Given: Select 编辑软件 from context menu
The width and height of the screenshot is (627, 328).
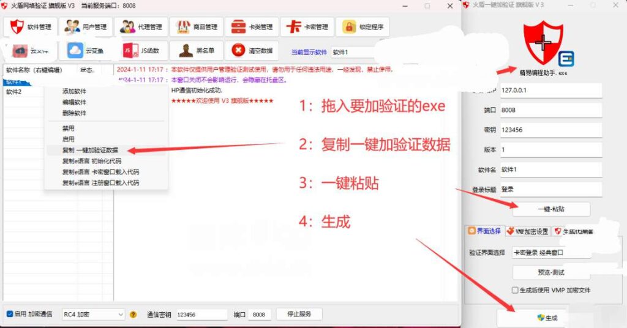Looking at the screenshot, I should tap(74, 102).
